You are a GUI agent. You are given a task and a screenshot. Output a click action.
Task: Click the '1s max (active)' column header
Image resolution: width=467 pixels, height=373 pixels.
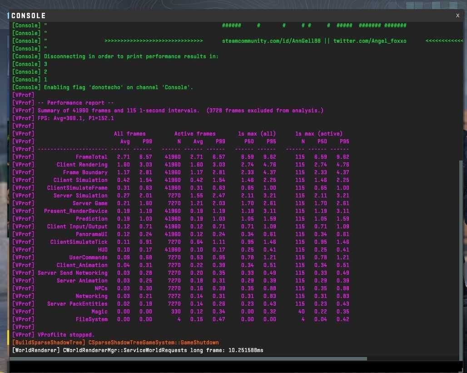point(319,134)
